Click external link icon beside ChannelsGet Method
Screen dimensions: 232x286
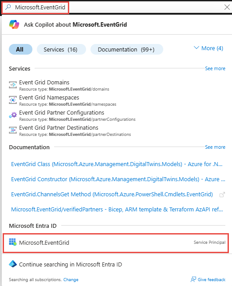pyautogui.click(x=222, y=195)
